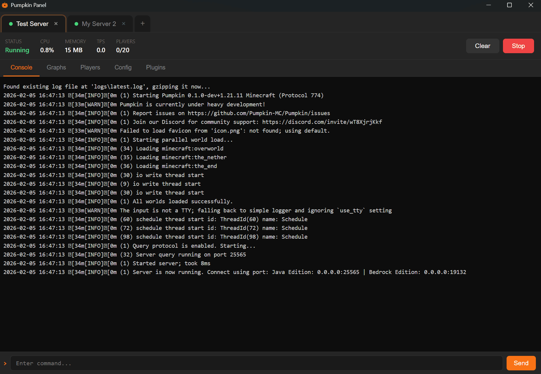This screenshot has height=374, width=541.
Task: Clear the console output
Action: [x=482, y=46]
